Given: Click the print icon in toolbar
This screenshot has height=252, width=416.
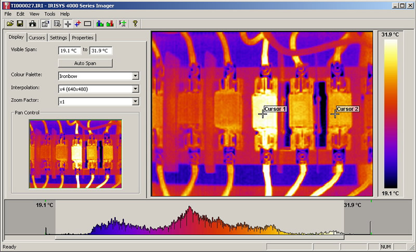Looking at the screenshot, I should tap(33, 23).
